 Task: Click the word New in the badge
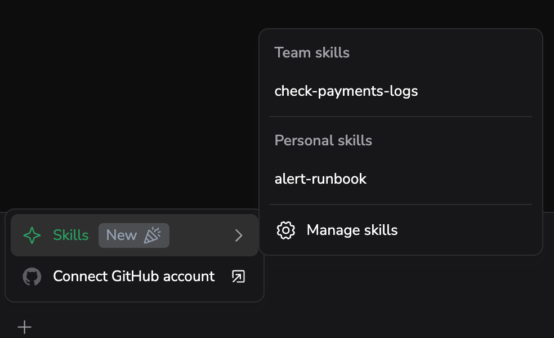[121, 235]
